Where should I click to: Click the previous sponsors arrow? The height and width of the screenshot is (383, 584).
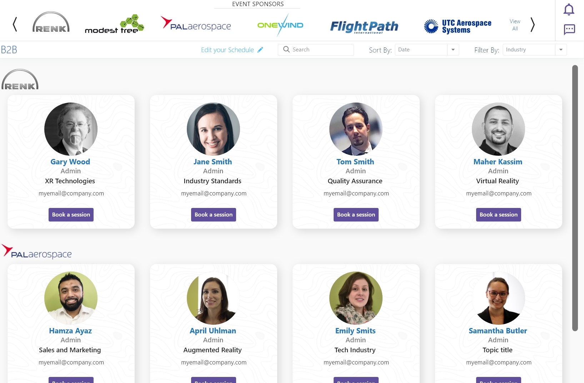[15, 25]
